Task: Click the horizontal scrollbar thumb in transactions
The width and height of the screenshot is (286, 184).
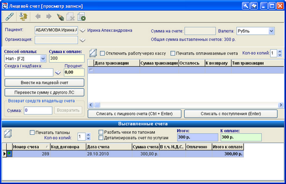Action: [x=97, y=105]
